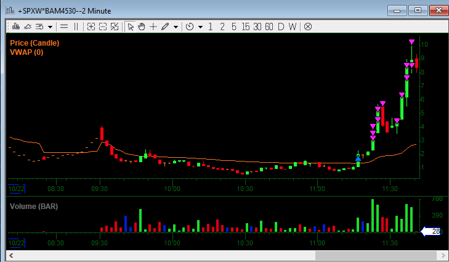This screenshot has width=449, height=262.
Task: Minimize the chart window
Action: (x=397, y=11)
